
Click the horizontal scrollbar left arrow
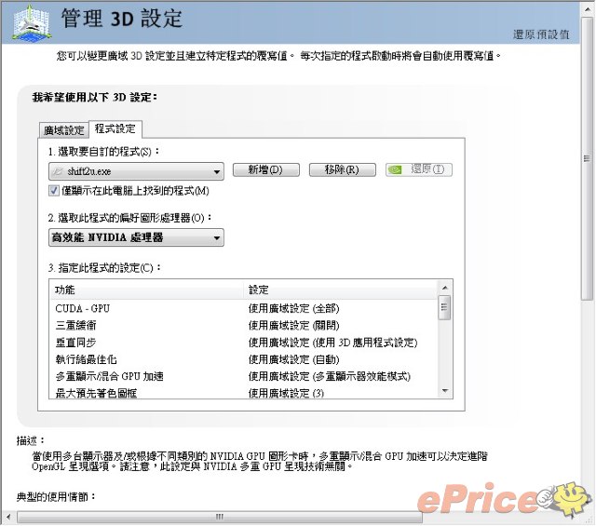tap(8, 517)
